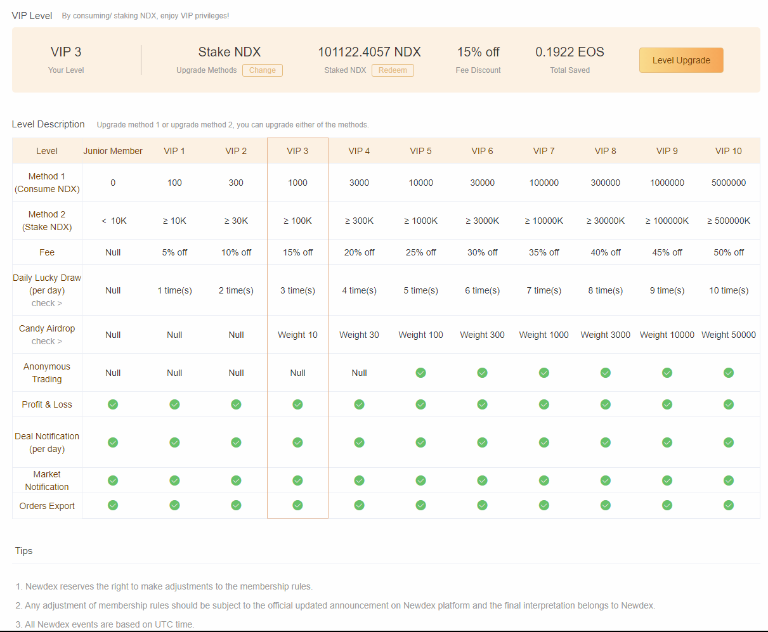Click Redeem next to Staked NDX
The image size is (768, 632).
click(393, 70)
